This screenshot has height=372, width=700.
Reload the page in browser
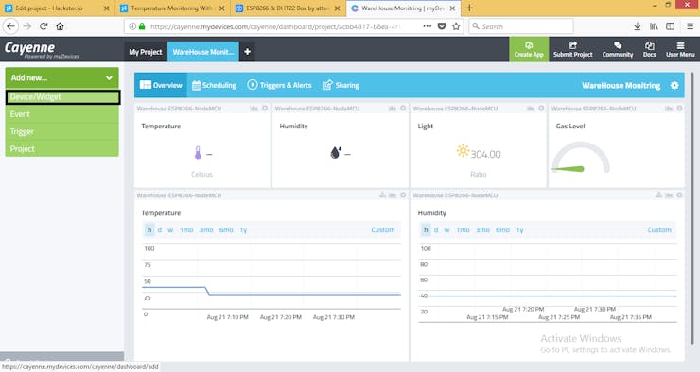point(44,26)
